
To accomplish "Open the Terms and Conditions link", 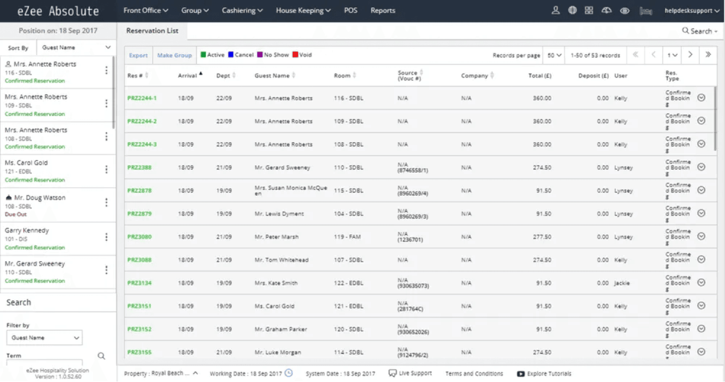I will [474, 374].
